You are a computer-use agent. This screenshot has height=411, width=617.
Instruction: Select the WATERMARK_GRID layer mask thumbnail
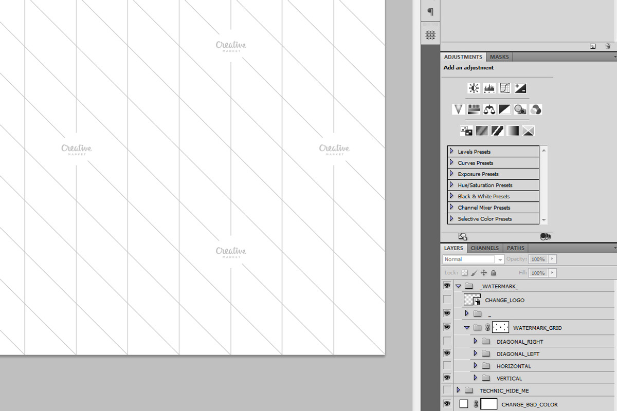pos(500,327)
